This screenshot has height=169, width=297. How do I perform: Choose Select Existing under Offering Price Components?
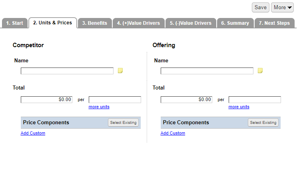tap(263, 122)
